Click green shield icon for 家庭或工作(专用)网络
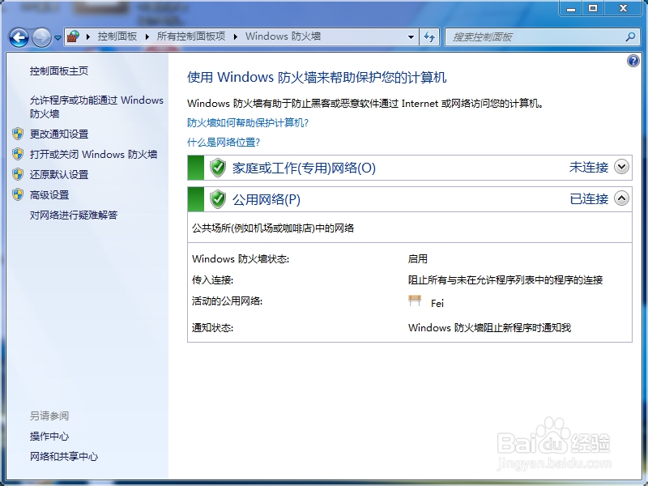Viewport: 648px width, 486px height. click(x=217, y=168)
